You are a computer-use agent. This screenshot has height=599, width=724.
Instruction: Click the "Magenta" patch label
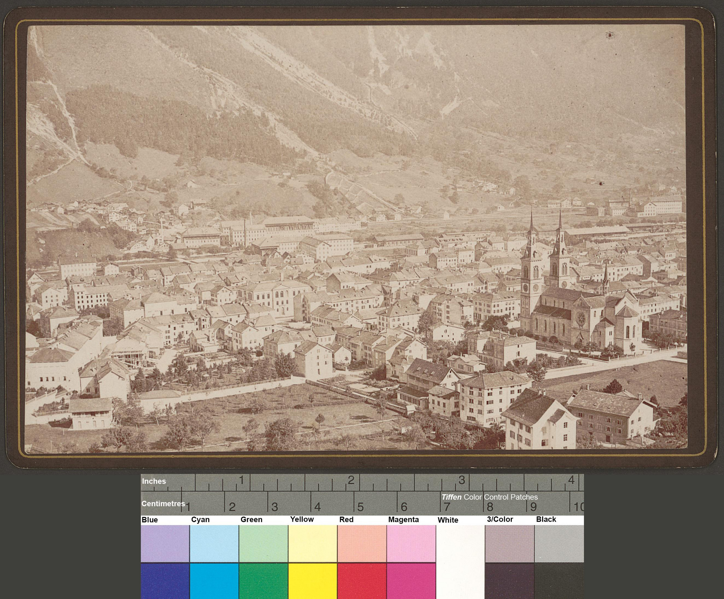coord(403,519)
